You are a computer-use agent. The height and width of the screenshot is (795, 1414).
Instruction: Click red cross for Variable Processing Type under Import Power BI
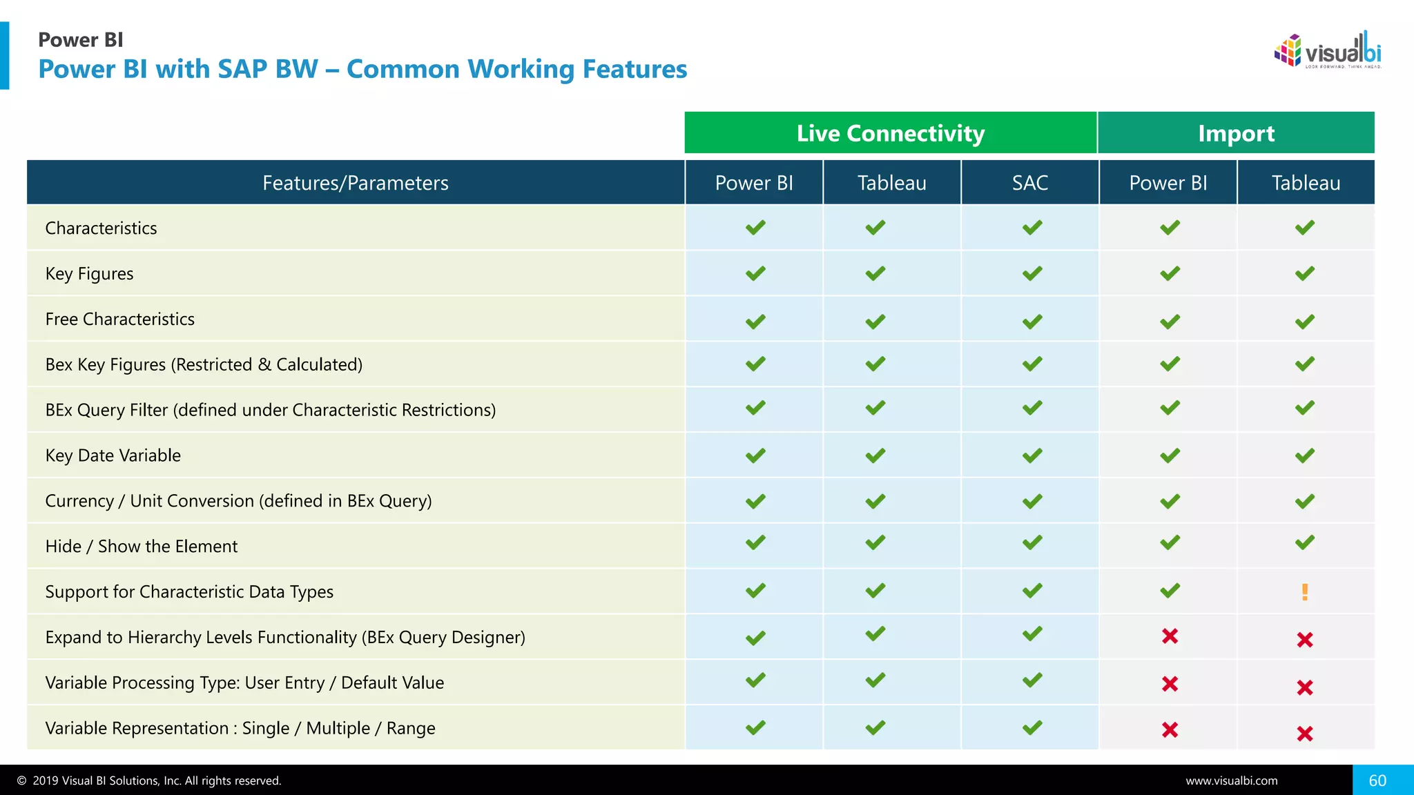(1170, 684)
